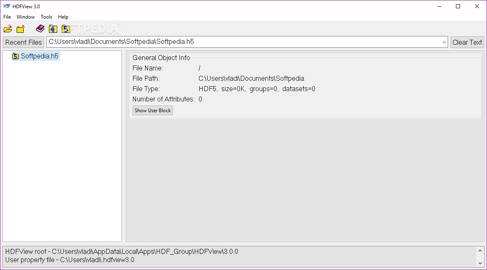Click the Clear Text button
The image size is (487, 270).
[467, 42]
